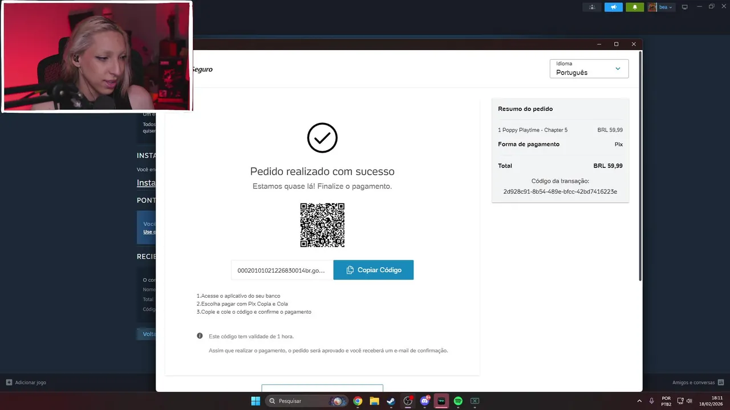Click the POR PTB2 language indicator
The width and height of the screenshot is (730, 410).
[x=666, y=401]
